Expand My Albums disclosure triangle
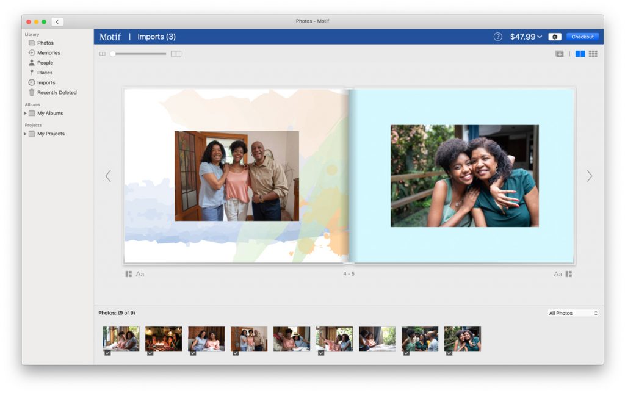The width and height of the screenshot is (625, 393). coord(25,113)
